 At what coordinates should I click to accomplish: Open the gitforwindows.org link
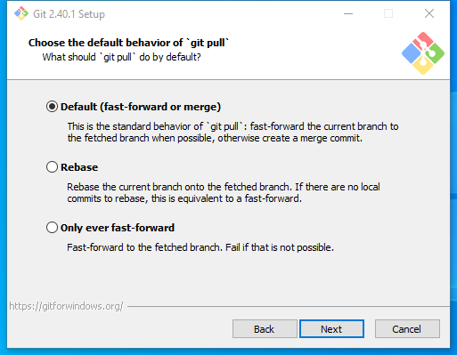tap(66, 306)
